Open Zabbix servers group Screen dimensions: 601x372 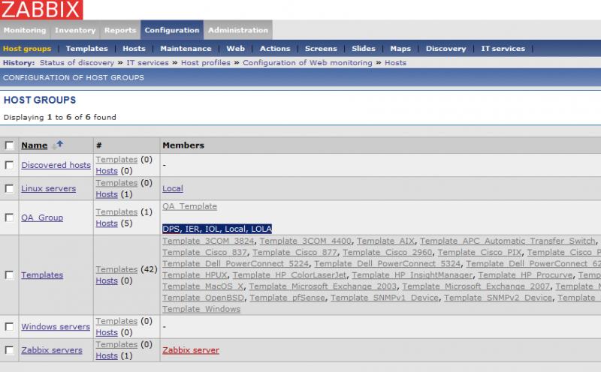(x=52, y=349)
